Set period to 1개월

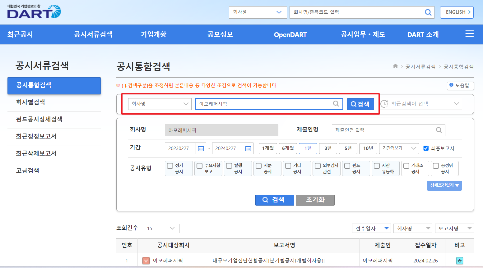tap(268, 148)
